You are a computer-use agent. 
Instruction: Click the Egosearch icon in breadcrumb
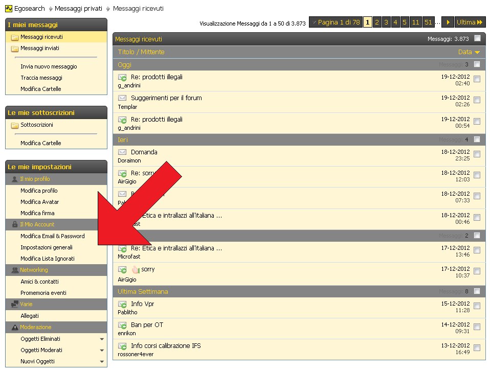[x=8, y=9]
